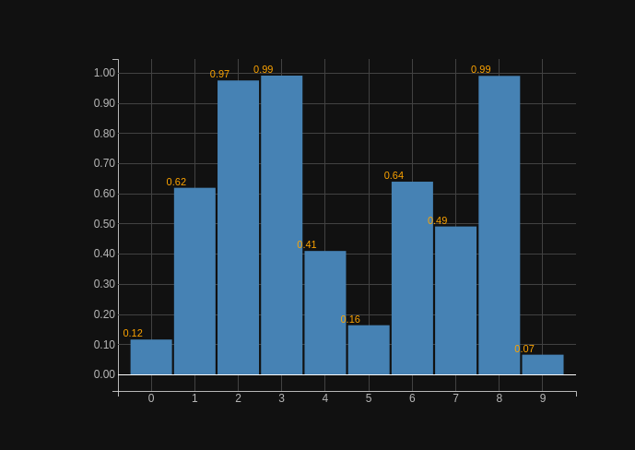Click the x-axis tick label 4

tap(325, 398)
